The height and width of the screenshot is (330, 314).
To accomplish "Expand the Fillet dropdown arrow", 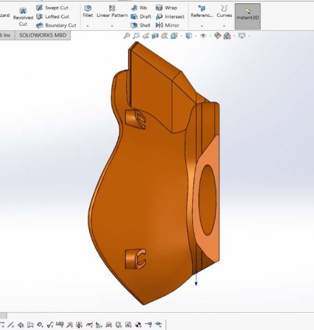I will (x=88, y=26).
